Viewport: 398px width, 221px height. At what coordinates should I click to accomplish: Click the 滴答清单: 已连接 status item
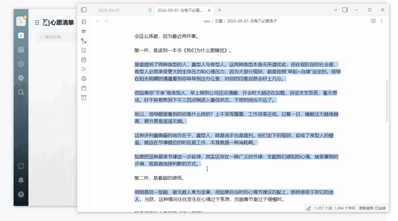coord(372,208)
